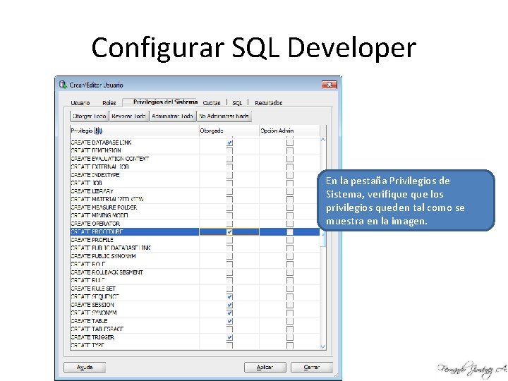Open help with the Ayuda button
The height and width of the screenshot is (381, 508).
pyautogui.click(x=85, y=367)
